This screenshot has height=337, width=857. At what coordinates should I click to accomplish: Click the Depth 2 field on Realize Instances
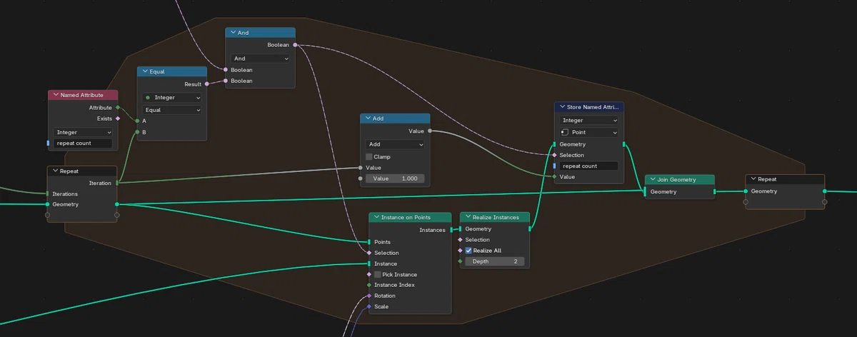coord(495,261)
